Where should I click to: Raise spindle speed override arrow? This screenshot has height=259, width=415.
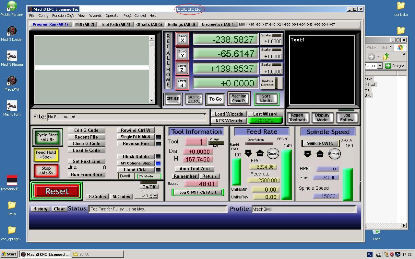(320, 154)
